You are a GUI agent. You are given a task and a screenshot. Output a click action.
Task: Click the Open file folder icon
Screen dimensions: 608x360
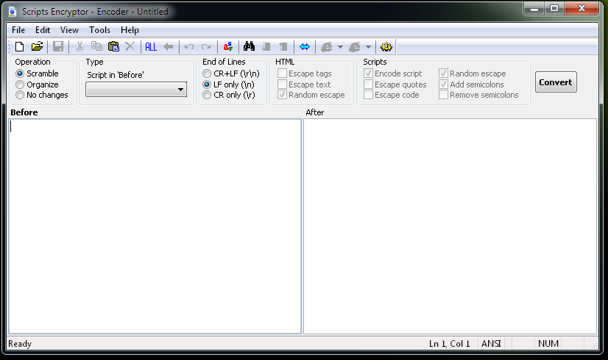coord(37,47)
